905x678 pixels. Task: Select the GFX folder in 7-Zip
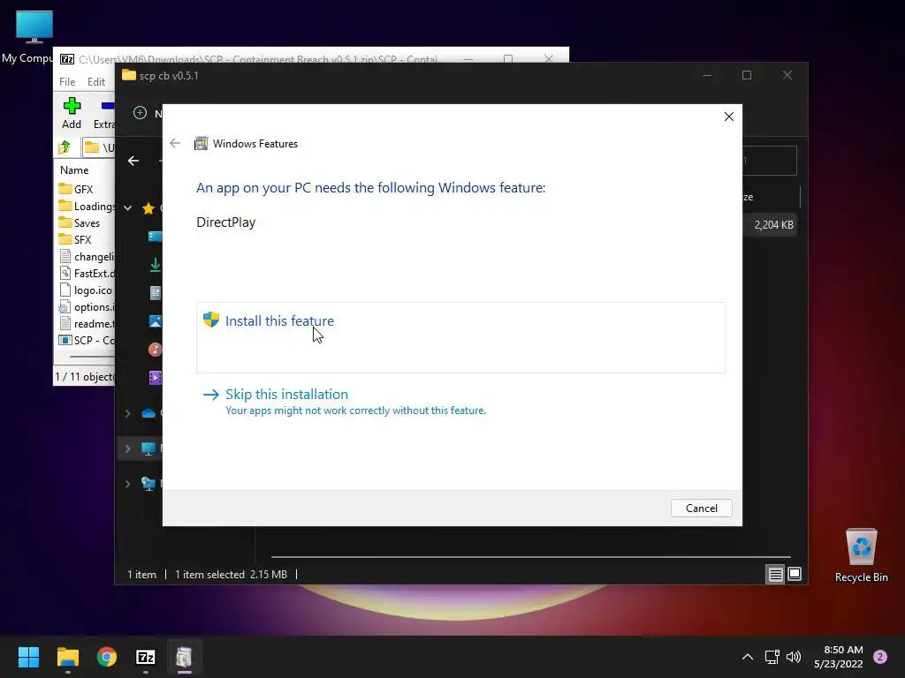pyautogui.click(x=76, y=189)
